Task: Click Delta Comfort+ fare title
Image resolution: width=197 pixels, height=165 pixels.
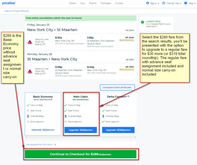Action: (118, 97)
